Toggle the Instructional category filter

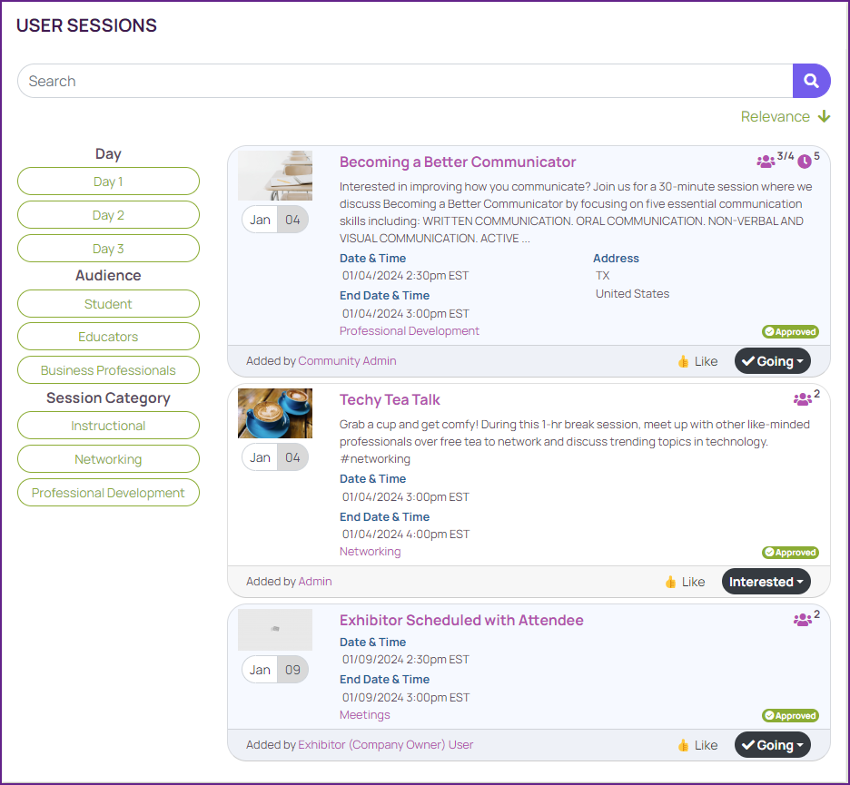(x=108, y=426)
